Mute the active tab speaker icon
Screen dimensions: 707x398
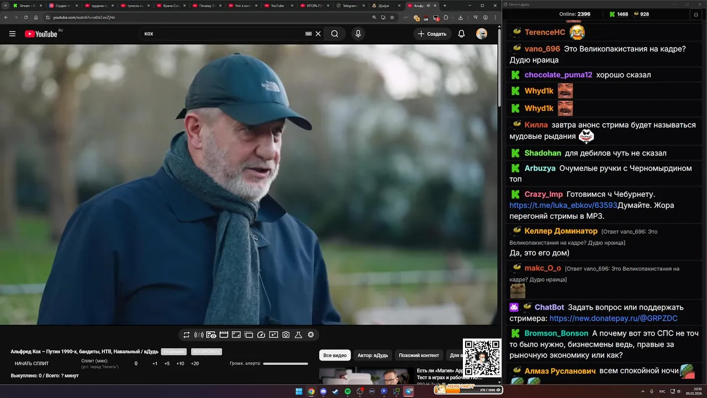[428, 6]
